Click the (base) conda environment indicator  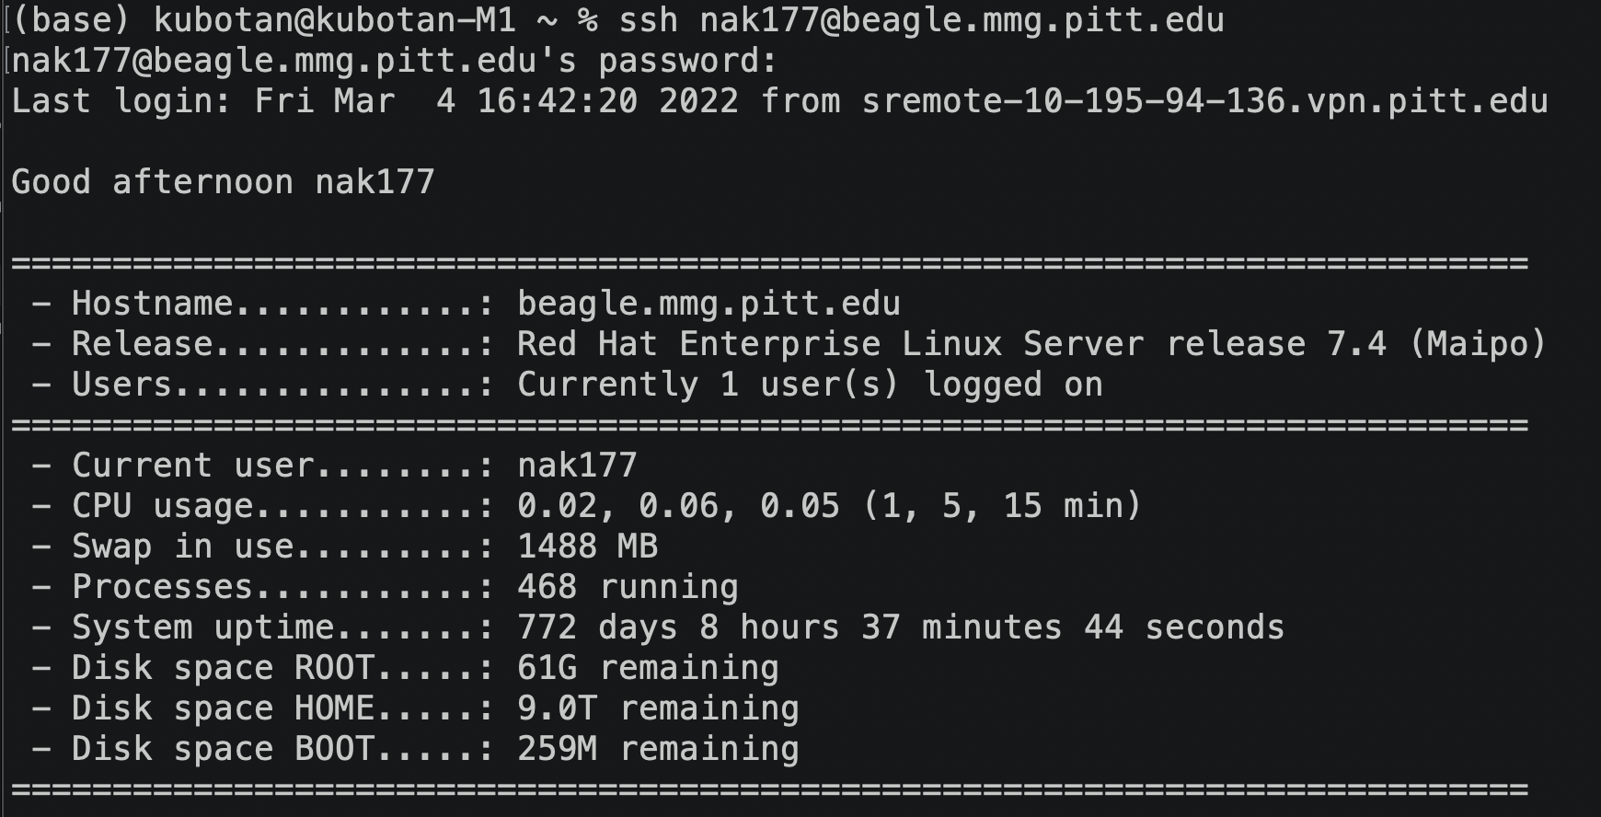pyautogui.click(x=72, y=20)
